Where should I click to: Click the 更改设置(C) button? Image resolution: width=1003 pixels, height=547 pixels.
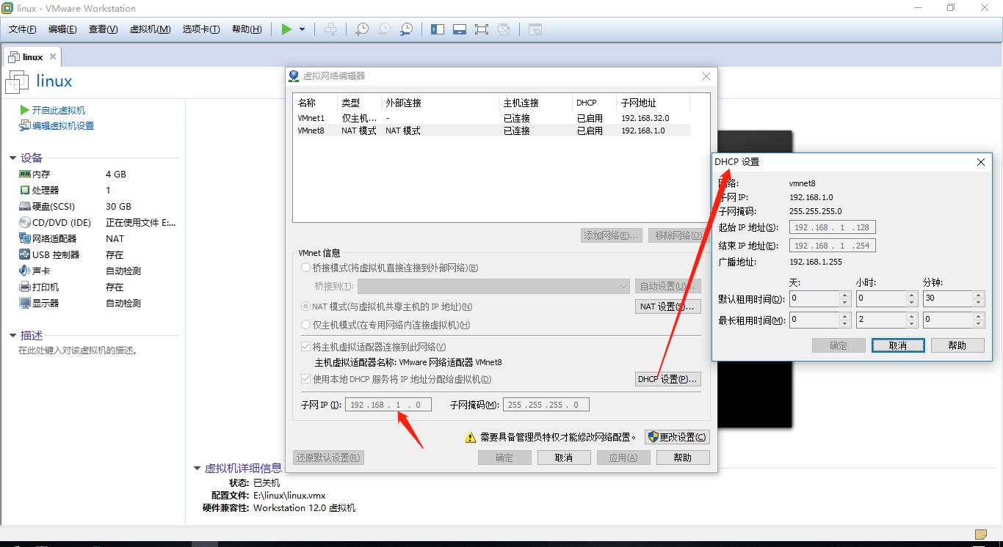677,437
